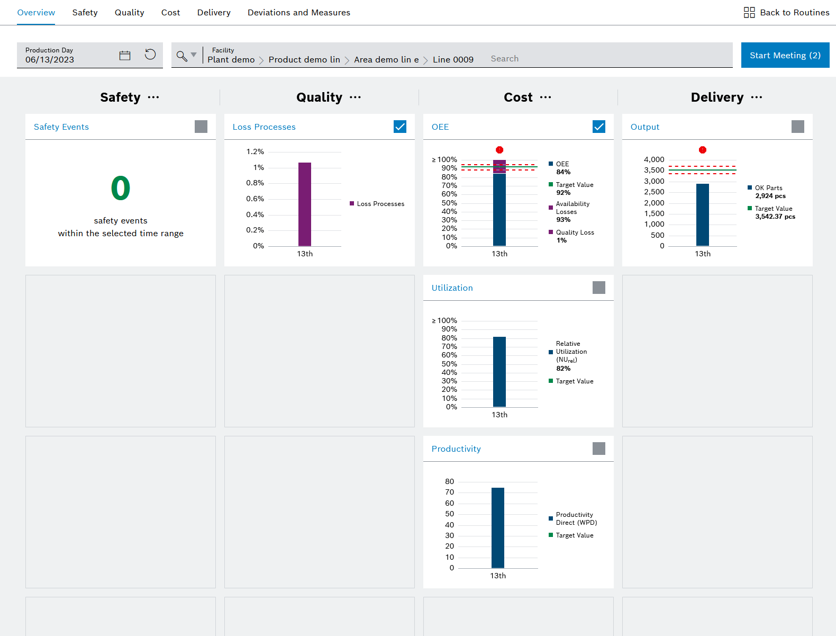Image resolution: width=836 pixels, height=636 pixels.
Task: Uncheck the Loss Processes checkbox
Action: point(400,127)
